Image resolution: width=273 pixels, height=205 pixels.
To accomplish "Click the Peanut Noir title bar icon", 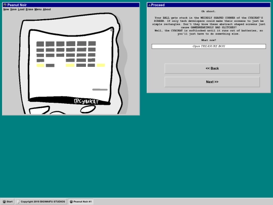I will [x=5, y=5].
